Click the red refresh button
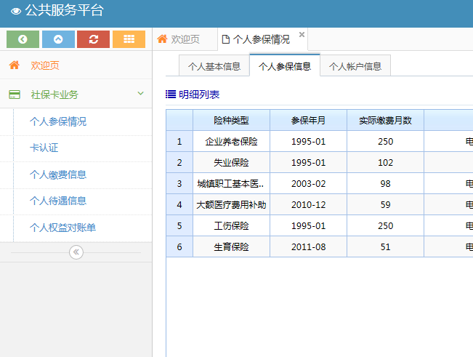 click(x=93, y=39)
